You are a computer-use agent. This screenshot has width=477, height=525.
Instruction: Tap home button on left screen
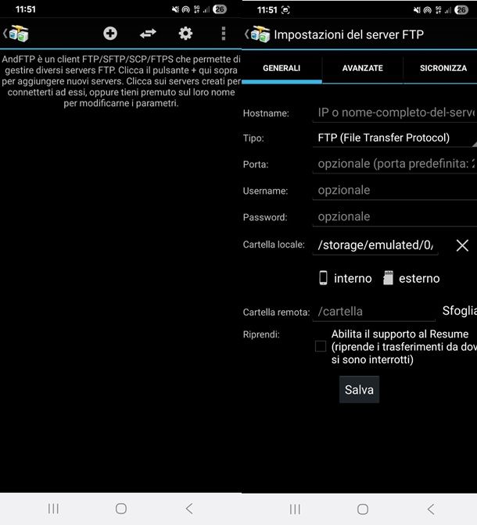tap(121, 509)
